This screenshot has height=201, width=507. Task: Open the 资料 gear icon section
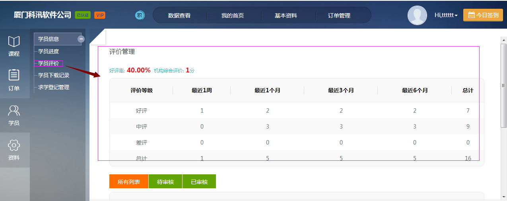click(14, 145)
